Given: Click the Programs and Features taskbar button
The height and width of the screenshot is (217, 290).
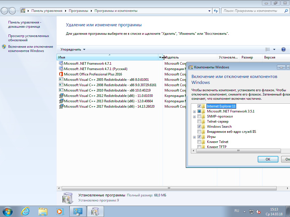Looking at the screenshot, I should (x=95, y=211).
